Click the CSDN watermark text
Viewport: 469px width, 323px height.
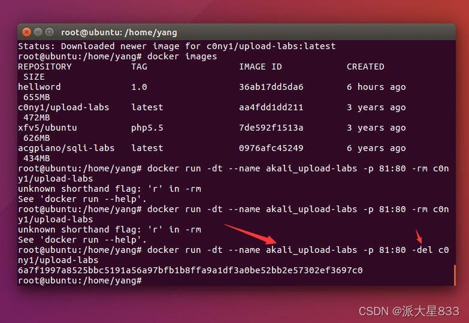tap(409, 312)
